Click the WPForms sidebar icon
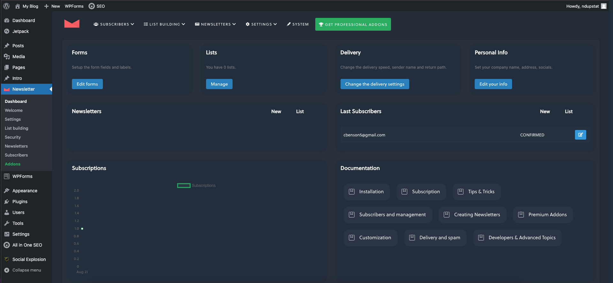Screen dimensions: 613x283 7,176
